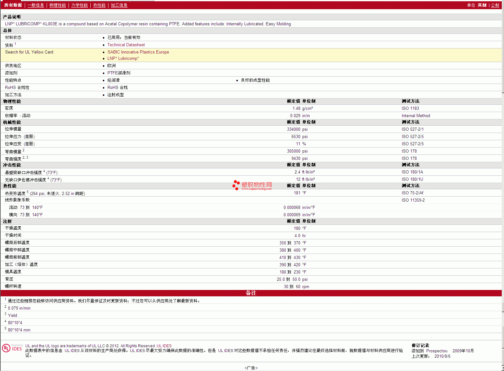Viewport: 504px width, 371px height.
Task: Click the 收缩率 - 流动 row label
Action: pos(18,116)
